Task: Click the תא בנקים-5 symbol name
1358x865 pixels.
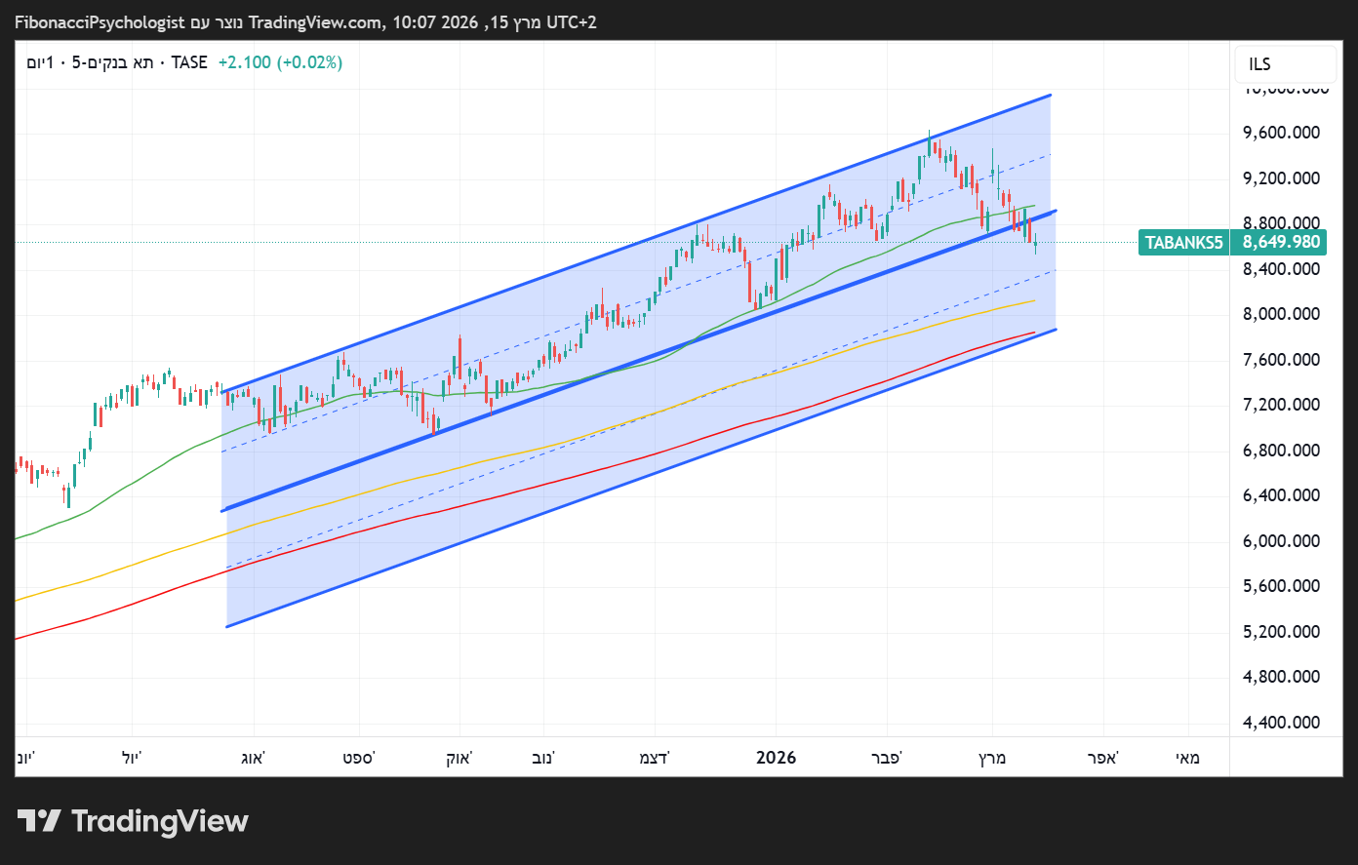Action: 113,62
